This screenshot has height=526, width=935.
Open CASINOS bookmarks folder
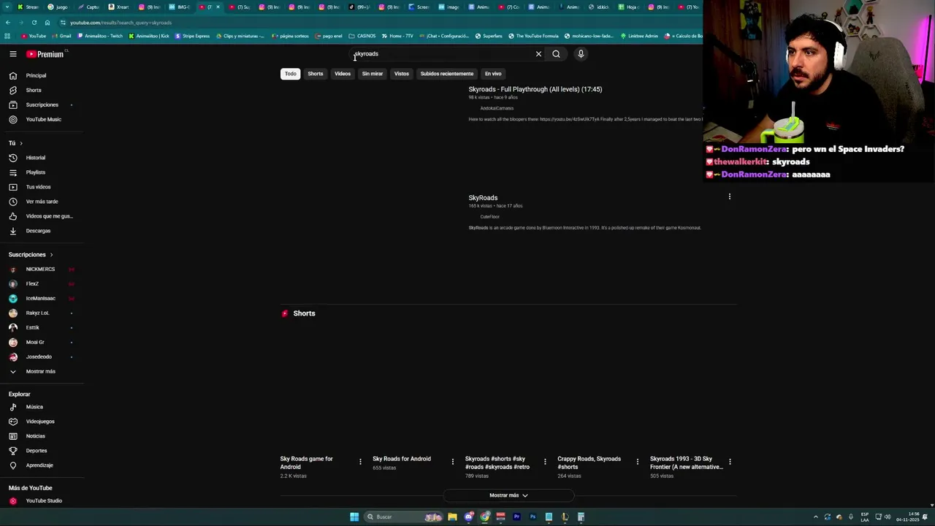(x=362, y=36)
